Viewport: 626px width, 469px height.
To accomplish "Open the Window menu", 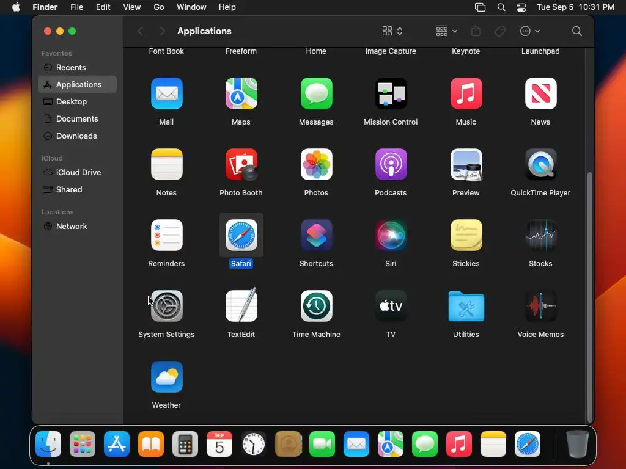I will pyautogui.click(x=191, y=7).
